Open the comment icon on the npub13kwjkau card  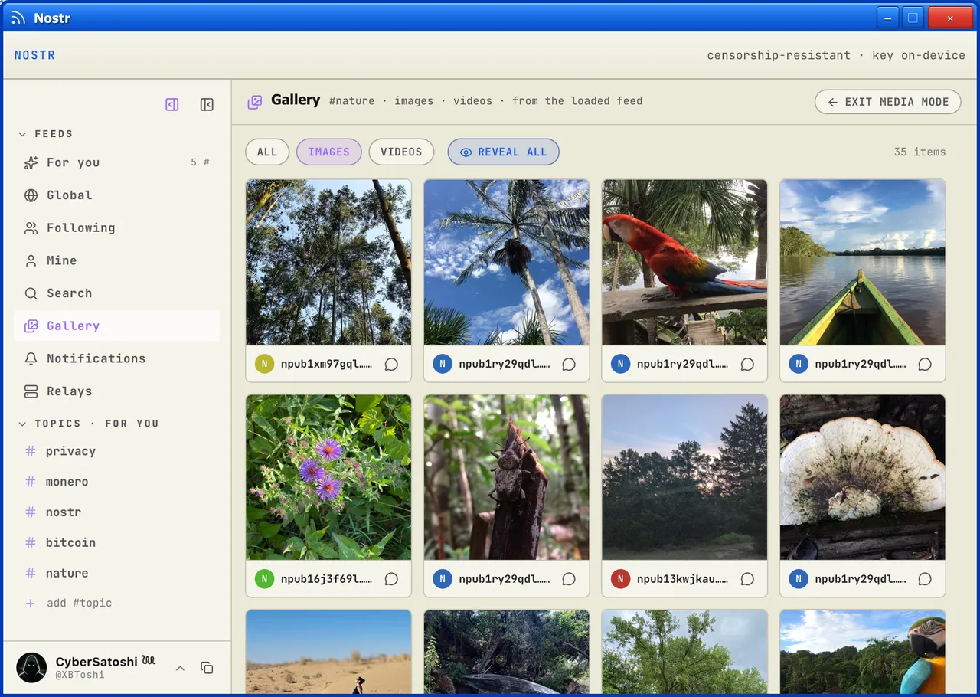click(747, 579)
